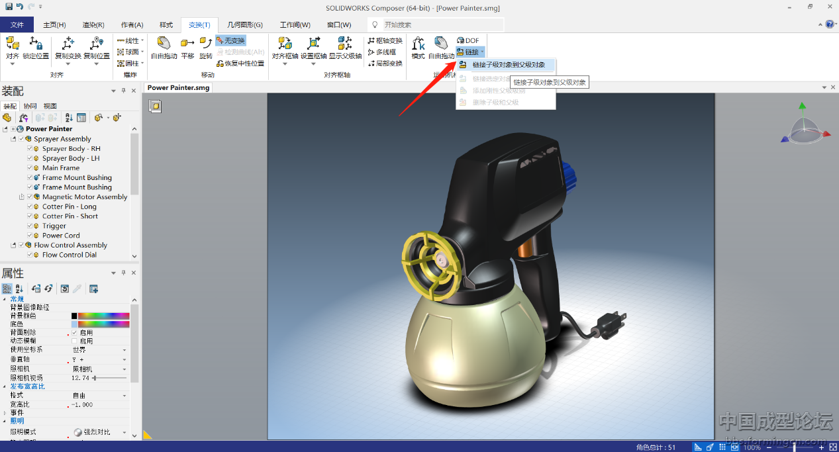Viewport: 839px width, 452px height.
Task: Switch to the 几何图形(G) ribbon tab
Action: (244, 25)
